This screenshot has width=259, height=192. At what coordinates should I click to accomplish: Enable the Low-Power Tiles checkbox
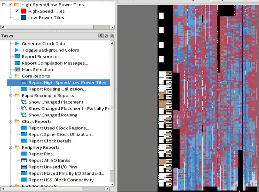pos(17,18)
